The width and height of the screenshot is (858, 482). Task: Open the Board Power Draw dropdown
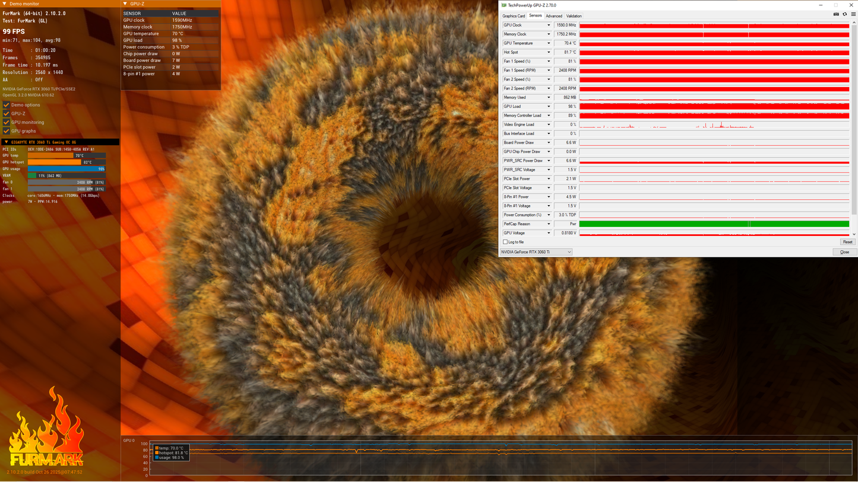coord(549,143)
